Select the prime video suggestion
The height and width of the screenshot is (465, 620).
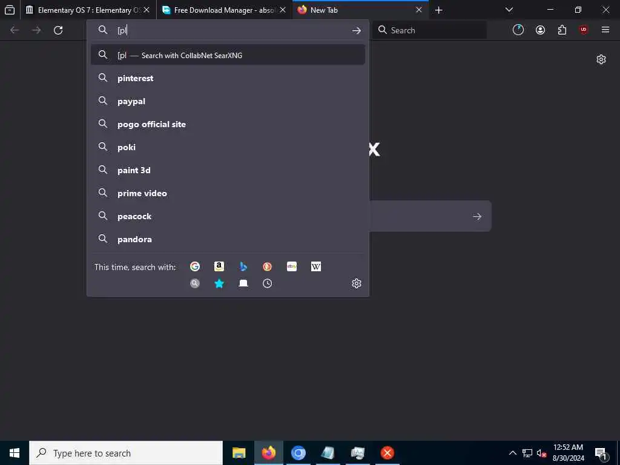pyautogui.click(x=228, y=193)
